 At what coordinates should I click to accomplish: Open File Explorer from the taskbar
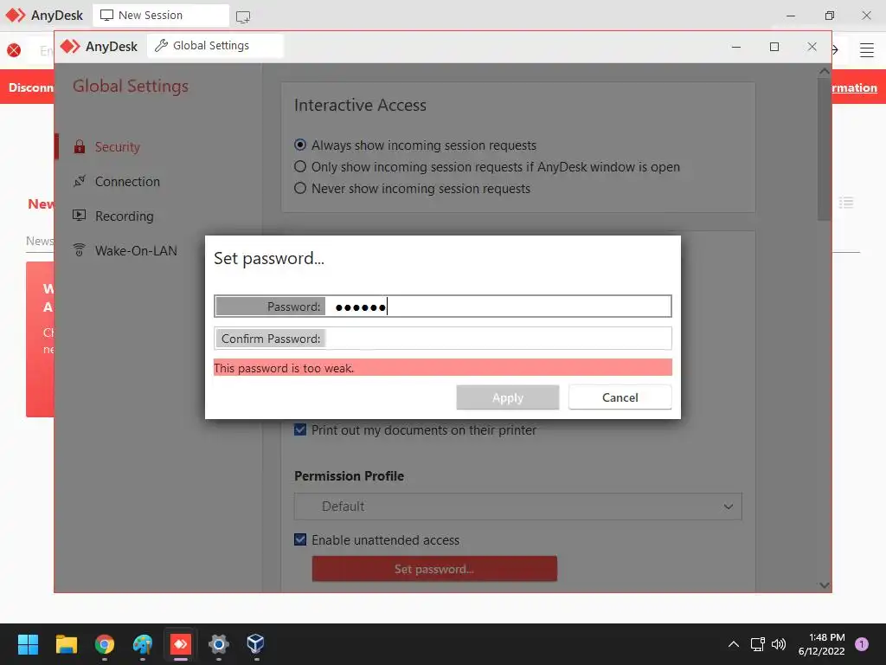[66, 644]
